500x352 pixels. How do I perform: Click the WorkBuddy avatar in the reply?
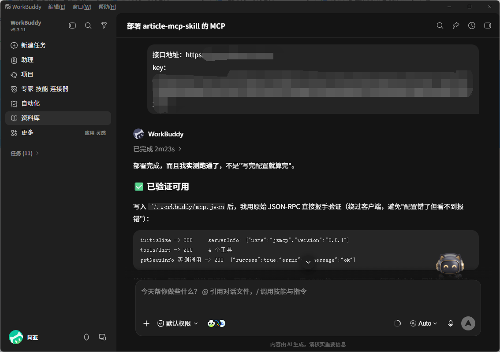139,134
